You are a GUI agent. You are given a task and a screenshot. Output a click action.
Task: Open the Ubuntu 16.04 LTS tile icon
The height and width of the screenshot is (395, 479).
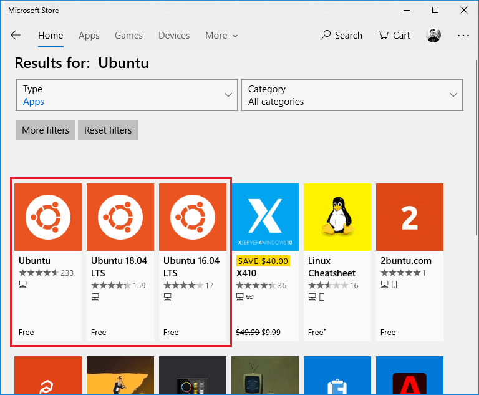(193, 217)
